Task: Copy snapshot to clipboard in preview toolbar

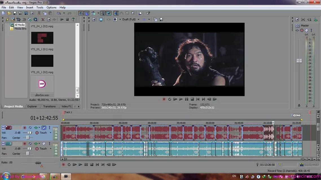Action: coord(155,19)
